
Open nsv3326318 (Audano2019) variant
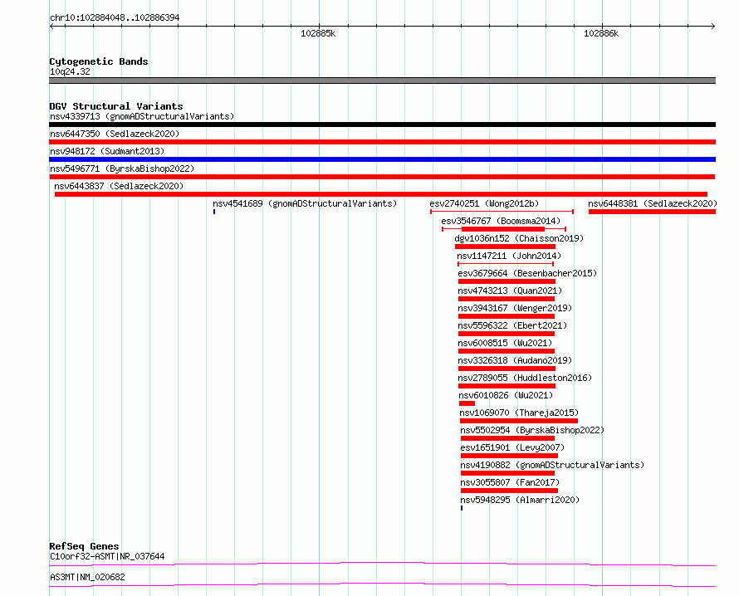[x=515, y=360]
